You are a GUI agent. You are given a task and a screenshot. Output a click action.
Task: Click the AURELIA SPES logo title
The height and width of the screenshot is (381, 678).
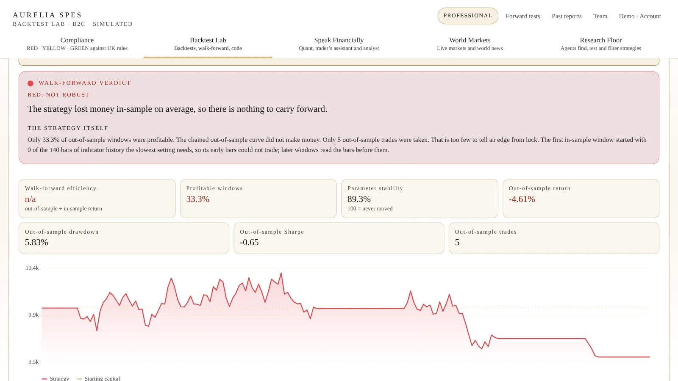[47, 15]
